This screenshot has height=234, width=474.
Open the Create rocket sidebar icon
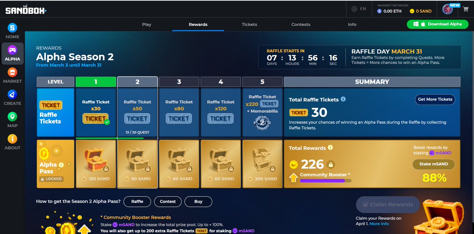[x=13, y=95]
